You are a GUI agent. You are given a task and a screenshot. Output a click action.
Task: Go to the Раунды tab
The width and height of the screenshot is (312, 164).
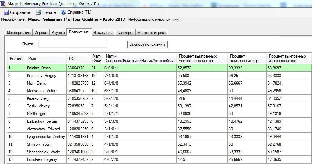pos(58,33)
